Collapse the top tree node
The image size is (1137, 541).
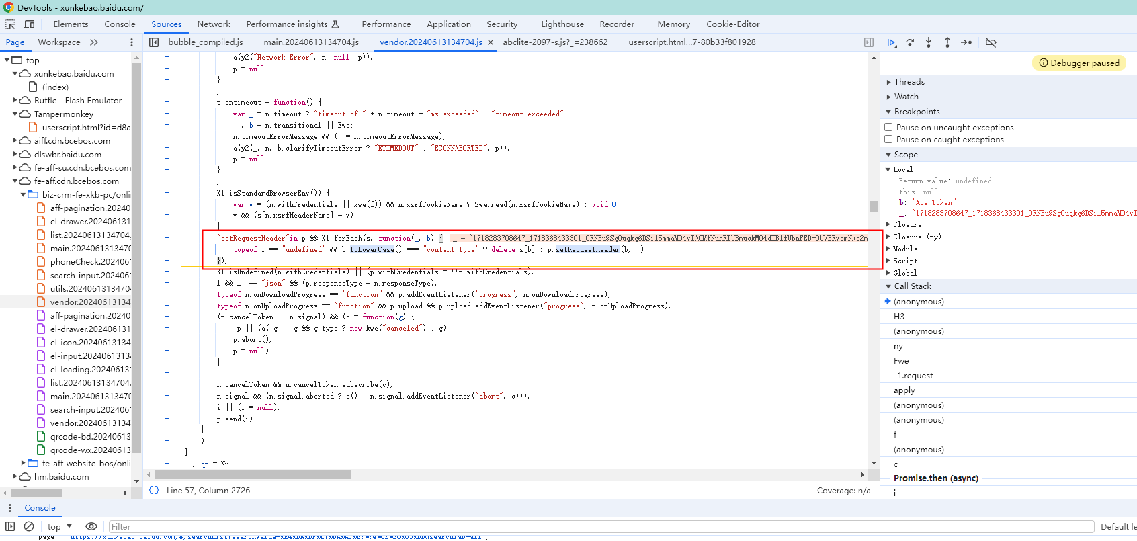pyautogui.click(x=7, y=60)
